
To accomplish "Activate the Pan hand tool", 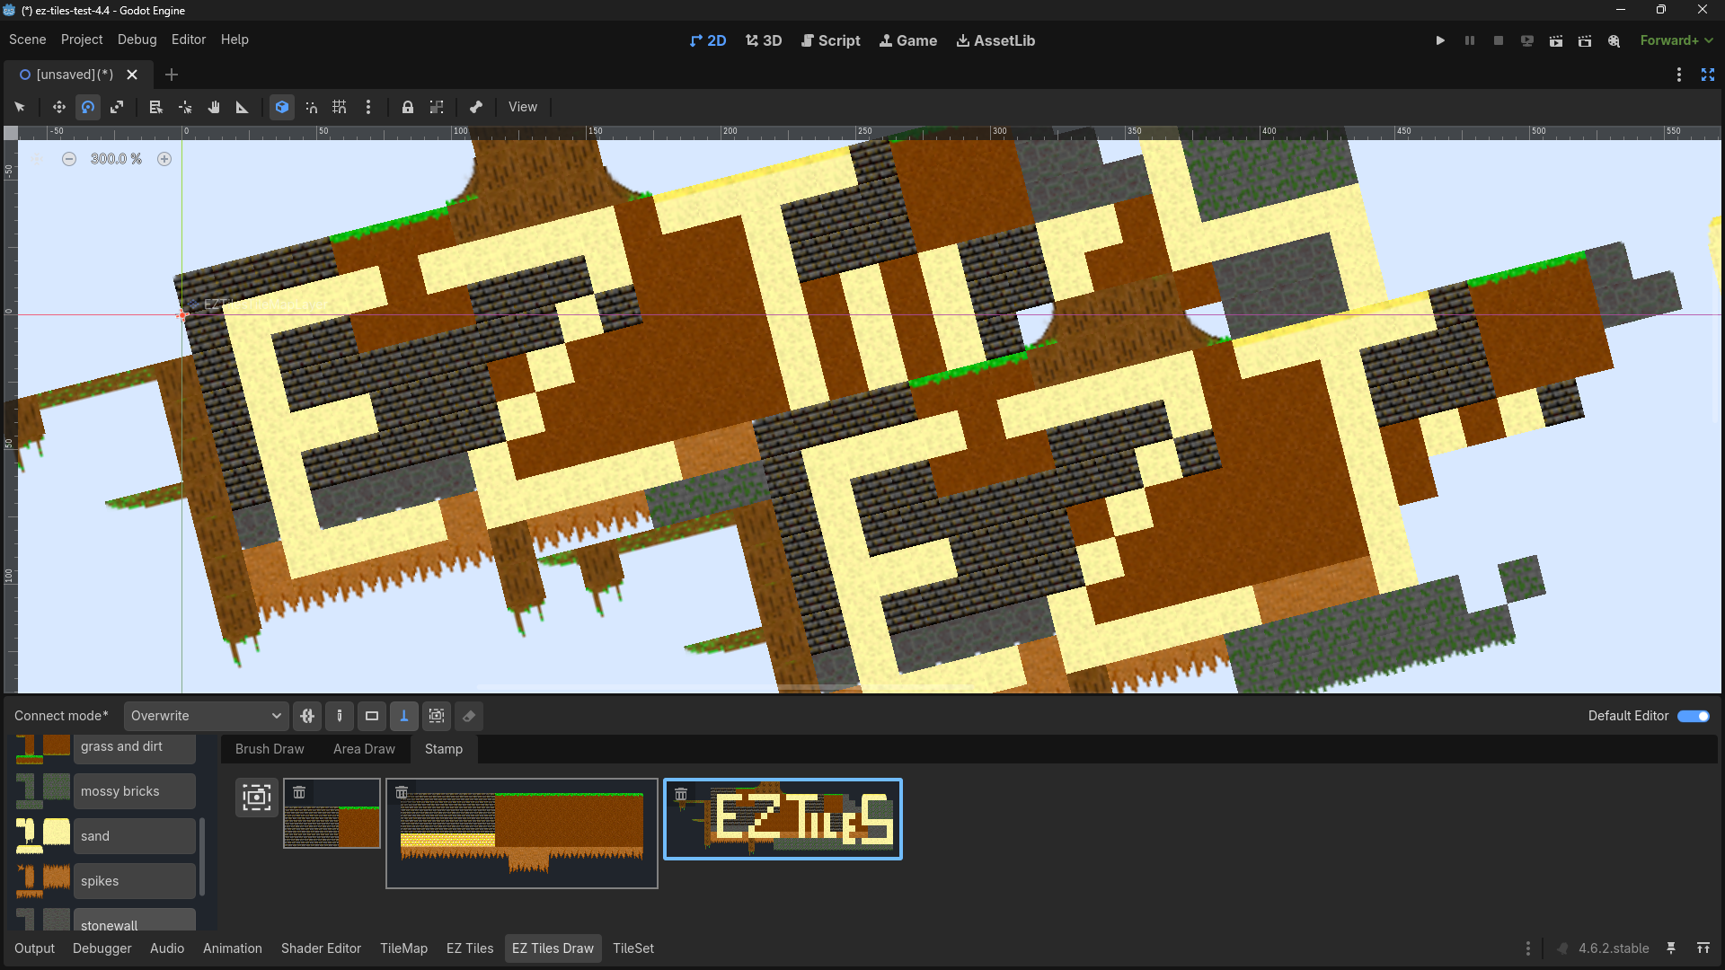I will pos(214,107).
